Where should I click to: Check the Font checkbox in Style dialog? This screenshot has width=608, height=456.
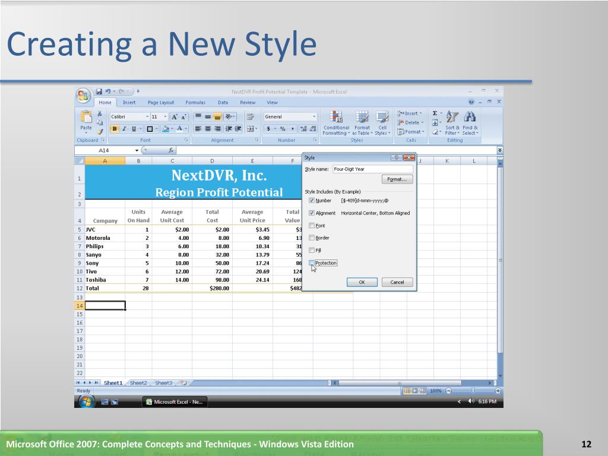[x=311, y=225]
